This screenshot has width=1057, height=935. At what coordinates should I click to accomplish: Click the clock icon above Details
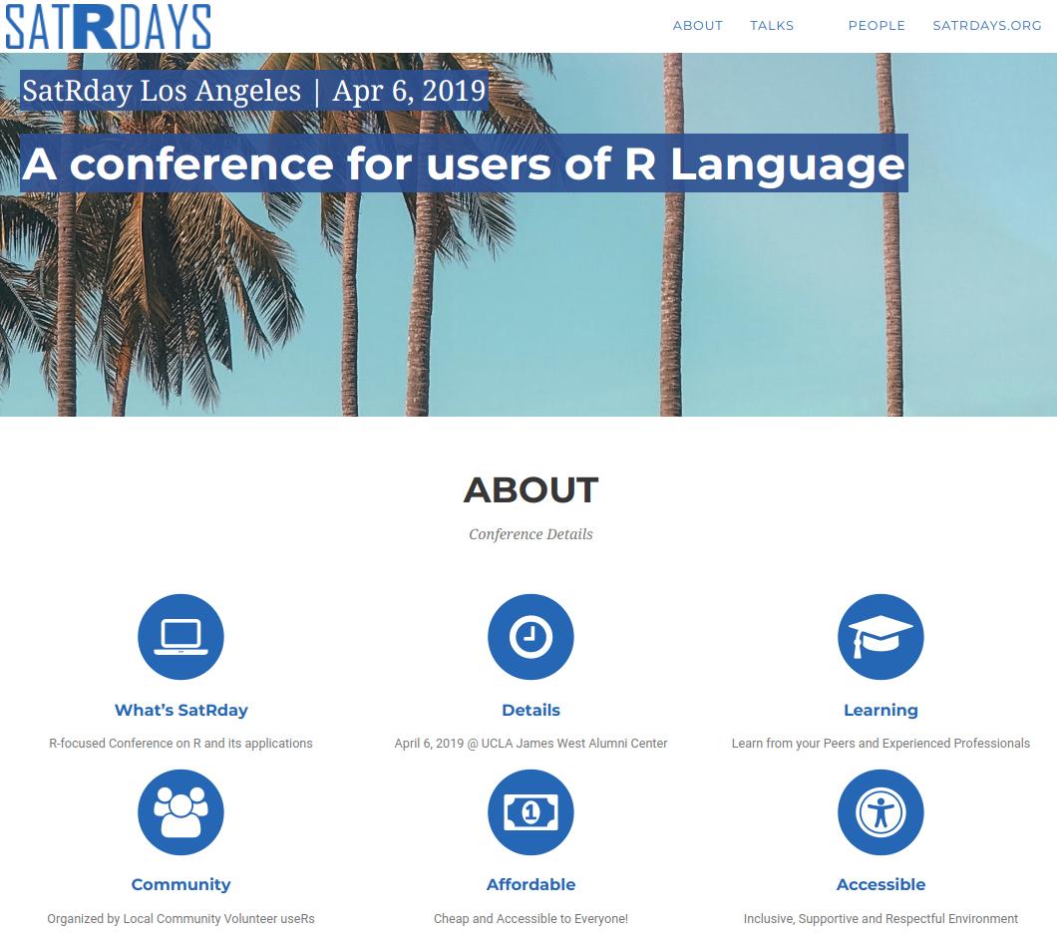[x=530, y=637]
